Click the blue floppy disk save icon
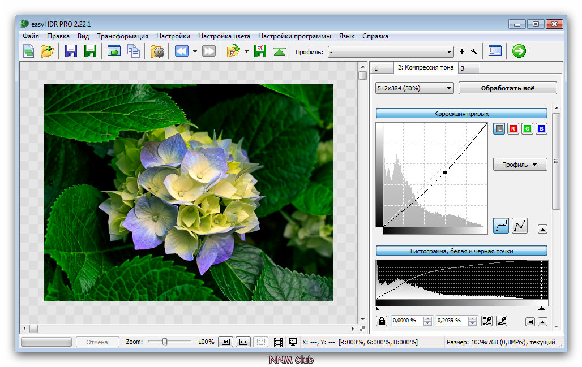The height and width of the screenshot is (367, 582). click(x=71, y=51)
